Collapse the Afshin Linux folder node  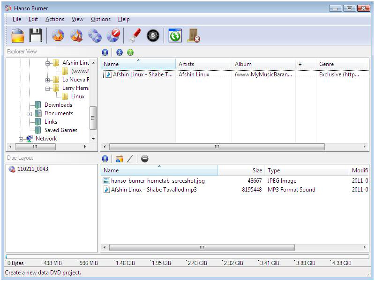point(48,63)
